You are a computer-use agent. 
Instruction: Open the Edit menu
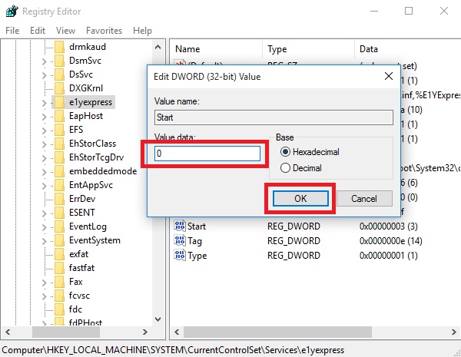(38, 31)
